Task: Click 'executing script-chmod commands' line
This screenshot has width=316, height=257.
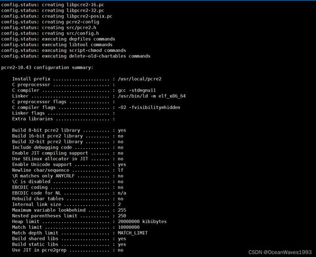Action: (x=64, y=50)
